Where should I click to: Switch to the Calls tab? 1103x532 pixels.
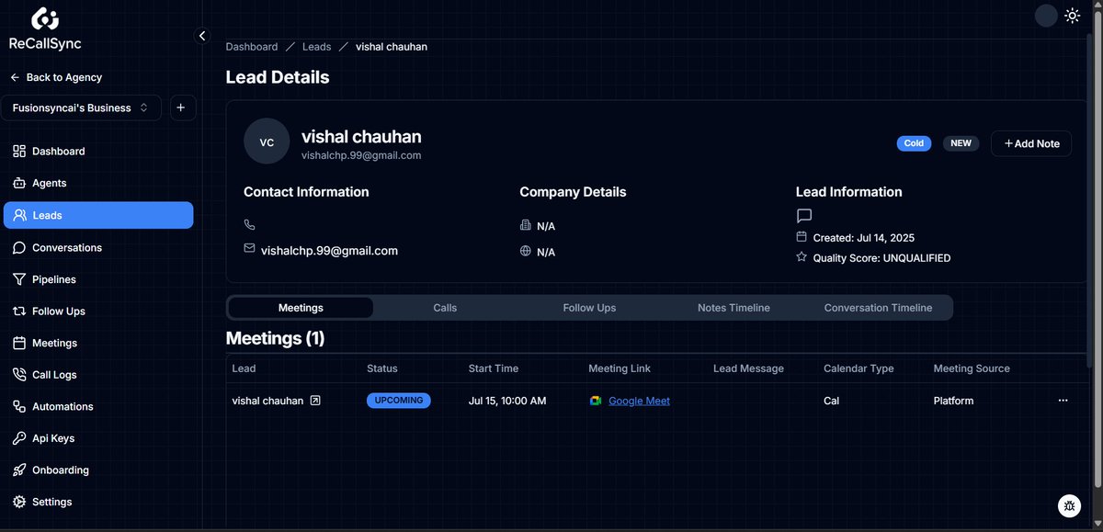445,307
